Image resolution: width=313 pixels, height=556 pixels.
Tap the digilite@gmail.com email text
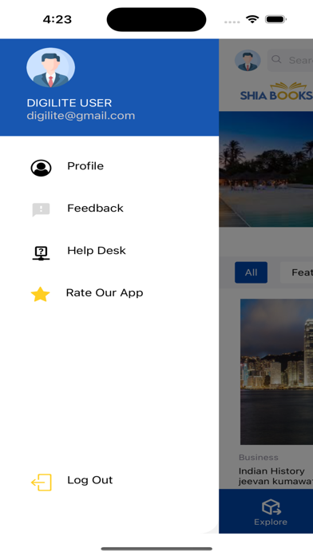pyautogui.click(x=81, y=116)
